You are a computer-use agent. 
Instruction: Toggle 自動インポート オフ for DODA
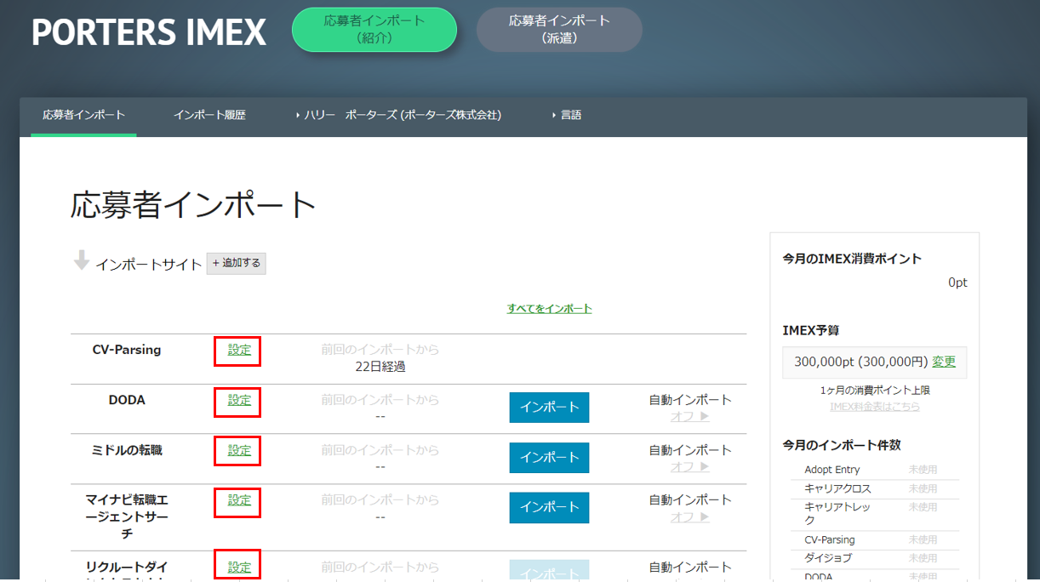(689, 417)
